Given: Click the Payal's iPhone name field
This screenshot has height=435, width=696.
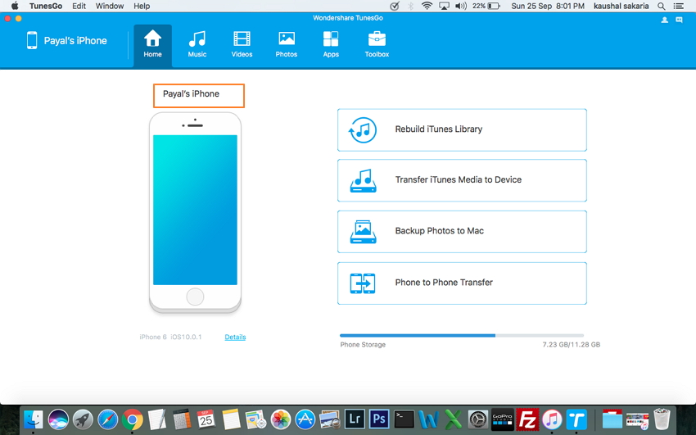Looking at the screenshot, I should pos(199,95).
